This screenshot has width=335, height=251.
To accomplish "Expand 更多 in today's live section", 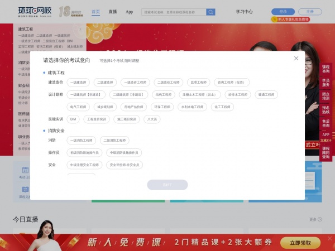I will point(314,219).
